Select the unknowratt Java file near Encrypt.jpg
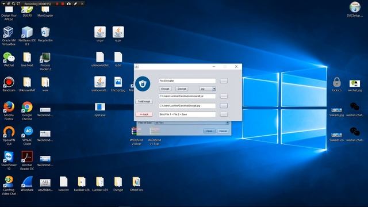The image size is (368, 207). tap(100, 84)
